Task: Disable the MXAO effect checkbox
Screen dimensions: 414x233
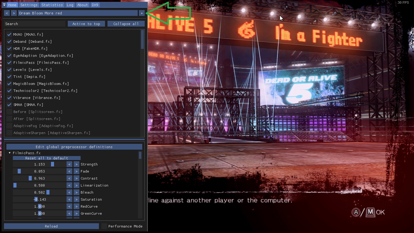Action: (9, 35)
